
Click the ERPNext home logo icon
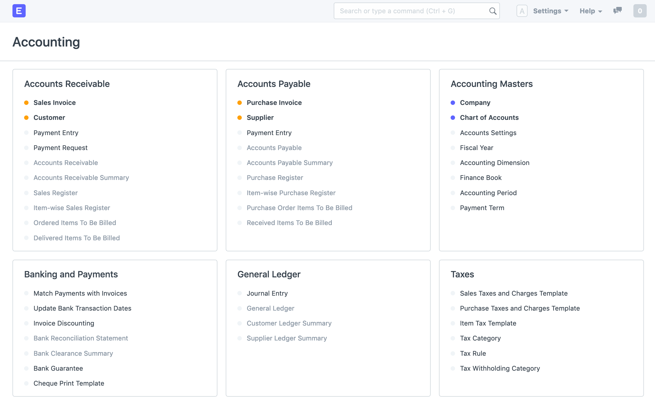pos(19,11)
